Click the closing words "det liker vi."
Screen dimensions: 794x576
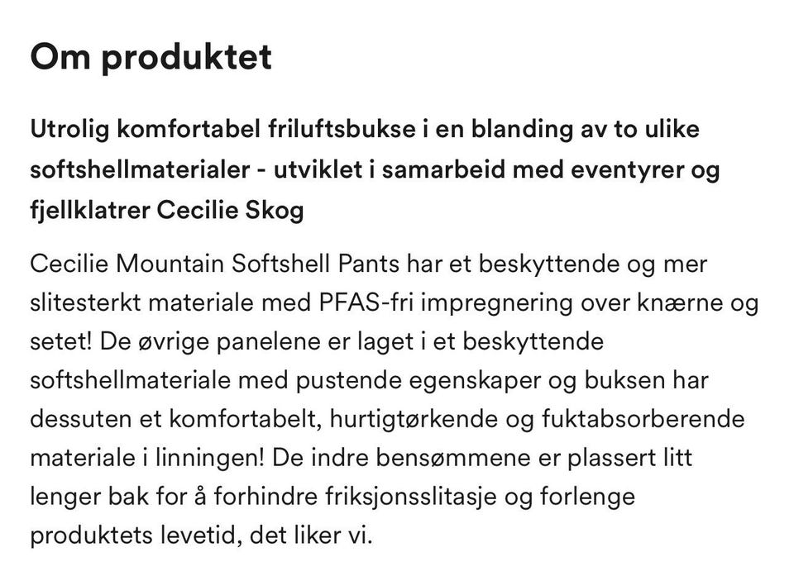click(311, 535)
